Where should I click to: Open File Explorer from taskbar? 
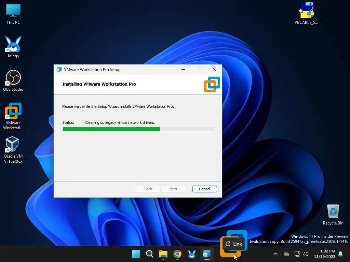click(x=163, y=254)
